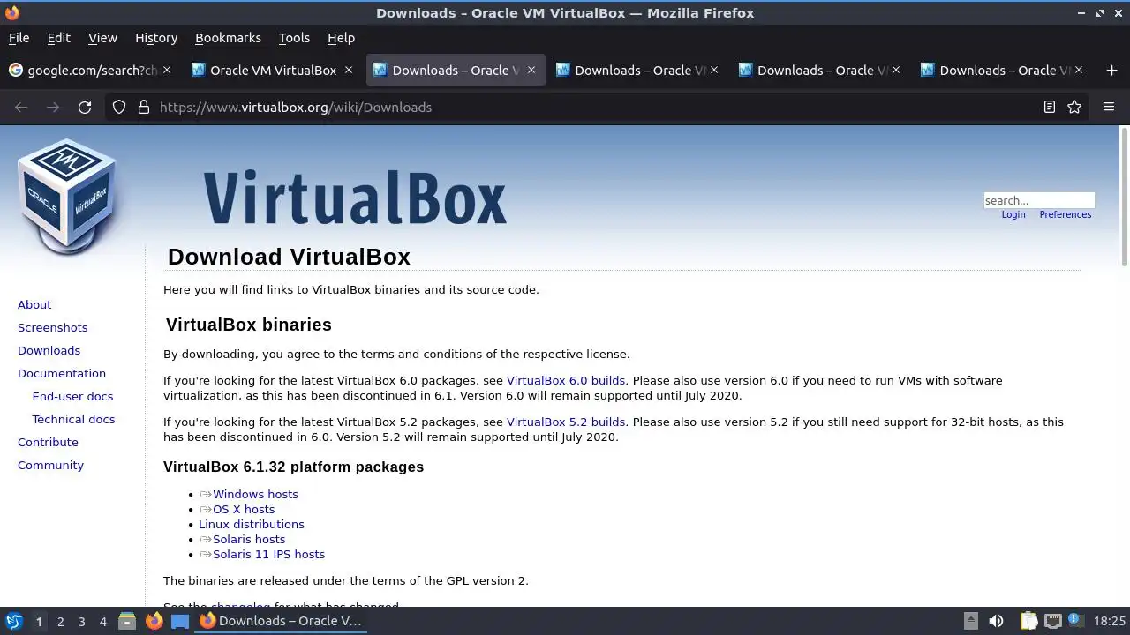
Task: Click the VirtualBox site search box
Action: coord(1039,200)
